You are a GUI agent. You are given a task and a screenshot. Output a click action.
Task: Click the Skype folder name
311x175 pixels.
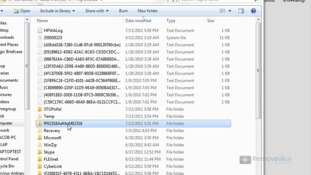pyautogui.click(x=49, y=152)
